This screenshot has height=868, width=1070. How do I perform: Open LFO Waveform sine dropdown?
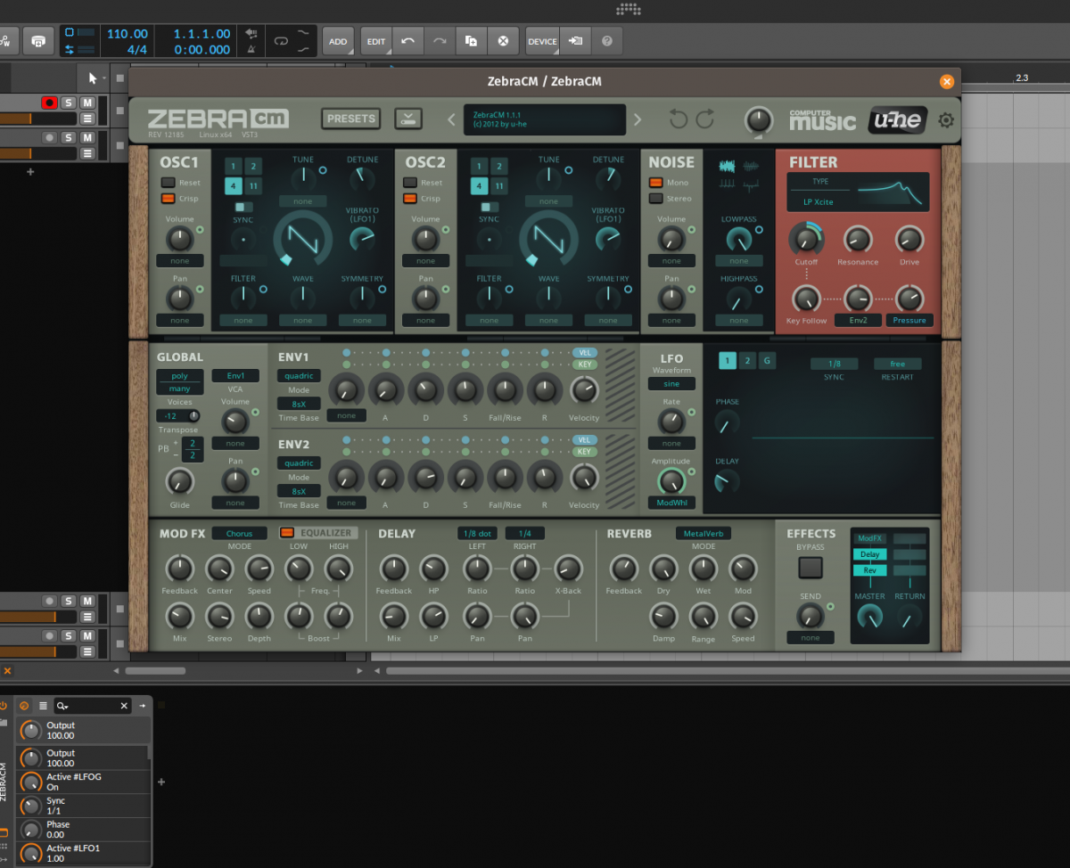[x=671, y=384]
